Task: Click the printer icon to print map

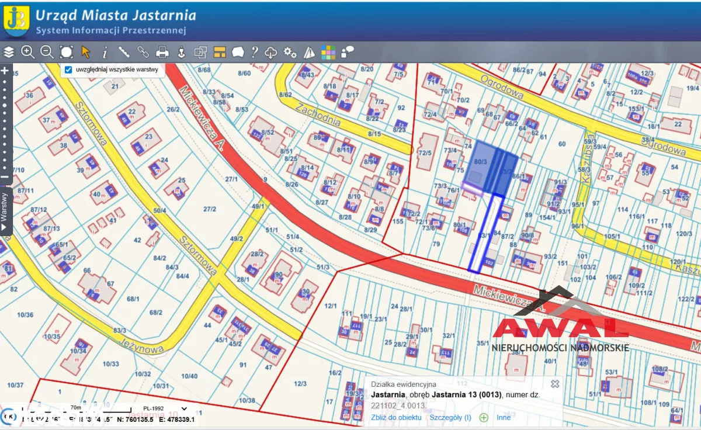Action: click(x=162, y=52)
